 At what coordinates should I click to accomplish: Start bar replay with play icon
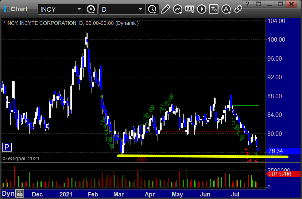[x=202, y=9]
